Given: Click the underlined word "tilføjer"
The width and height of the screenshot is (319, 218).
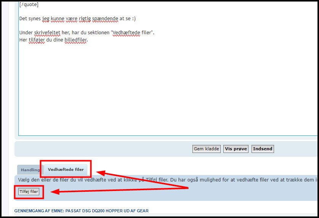Looking at the screenshot, I should click(37, 40).
